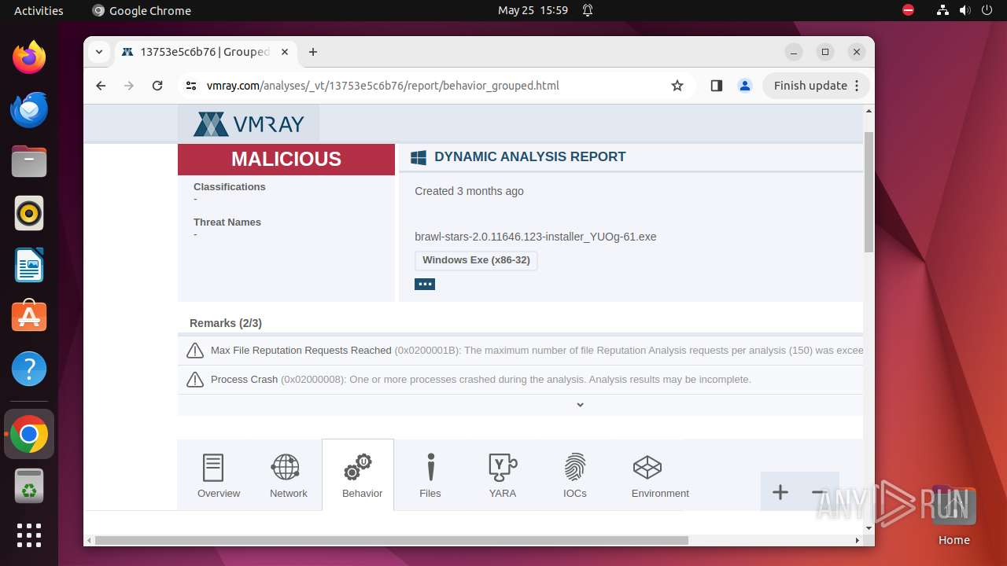Screen dimensions: 1007x566
Task: Click the three-dots more details button
Action: 425,284
